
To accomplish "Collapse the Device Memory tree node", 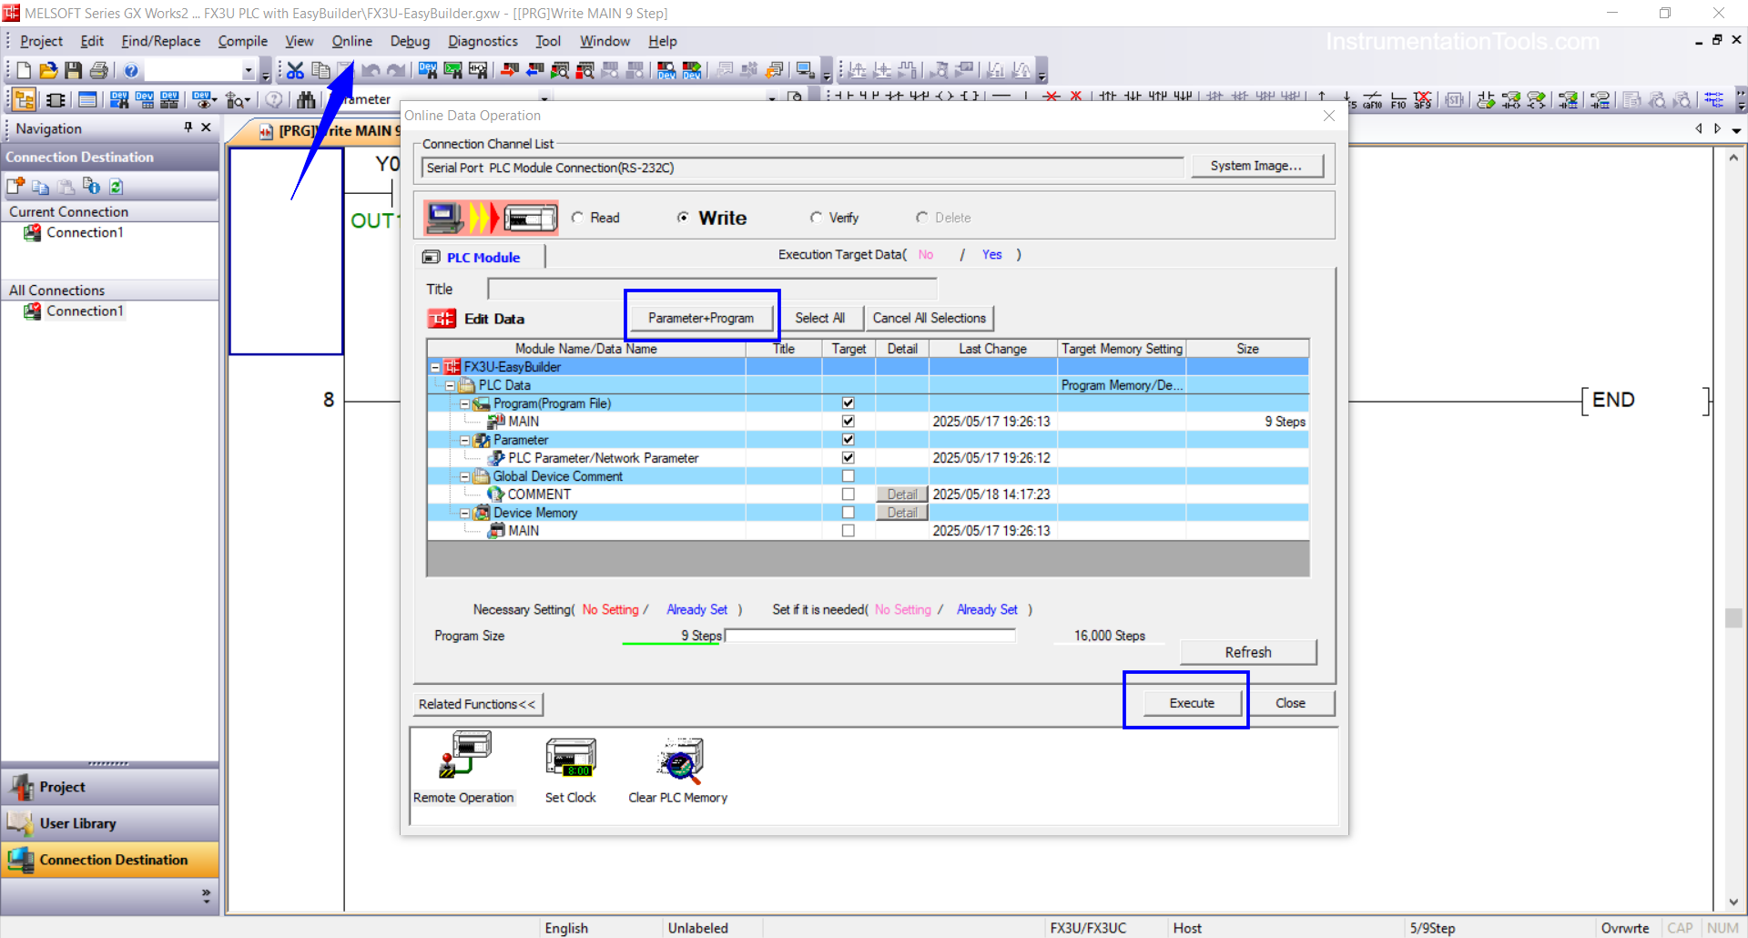I will pos(464,513).
